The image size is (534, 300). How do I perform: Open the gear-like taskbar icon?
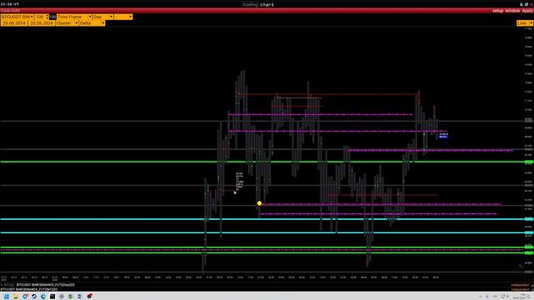62,297
